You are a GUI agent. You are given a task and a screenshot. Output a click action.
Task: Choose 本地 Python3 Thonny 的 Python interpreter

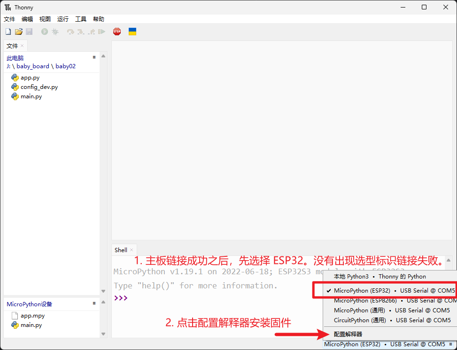point(380,277)
